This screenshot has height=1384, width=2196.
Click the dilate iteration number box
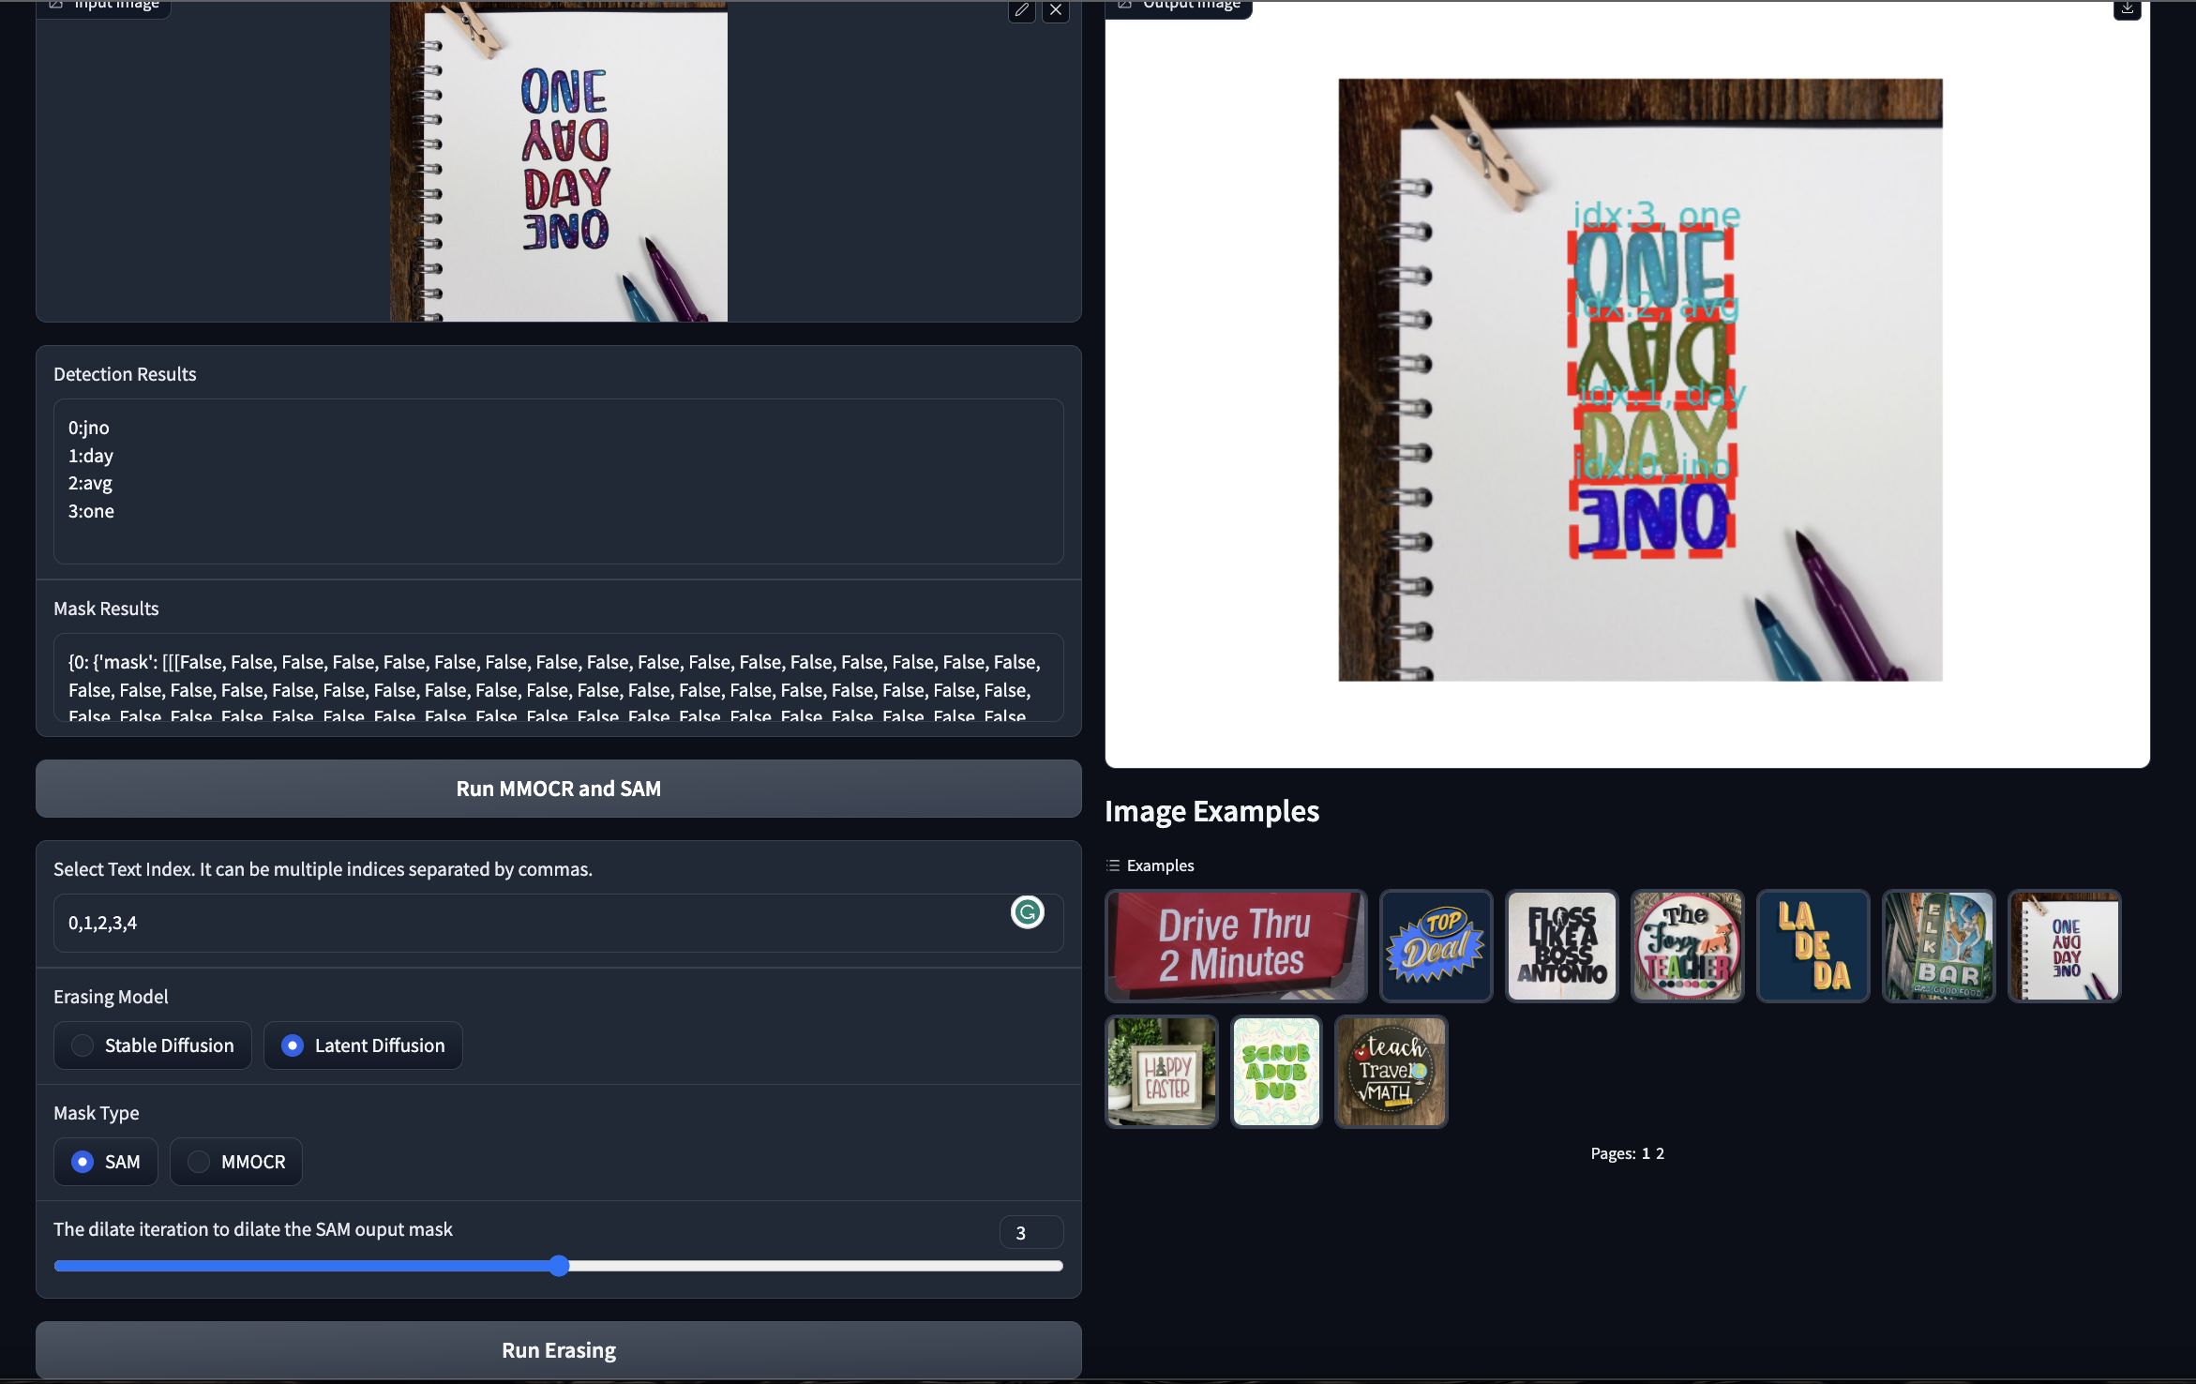tap(1030, 1232)
